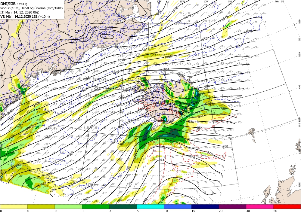Select the "64N" latitude label
Image resolution: width=301 pixels, height=213 pixels.
pos(299,87)
